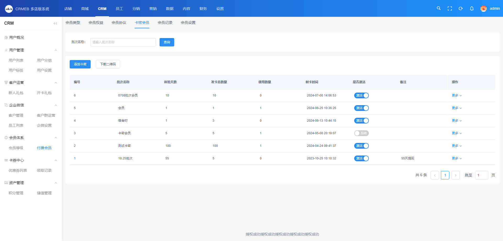503x241 pixels.
Task: Open 更多 dropdown for 宿舍时 row
Action: tap(456, 121)
